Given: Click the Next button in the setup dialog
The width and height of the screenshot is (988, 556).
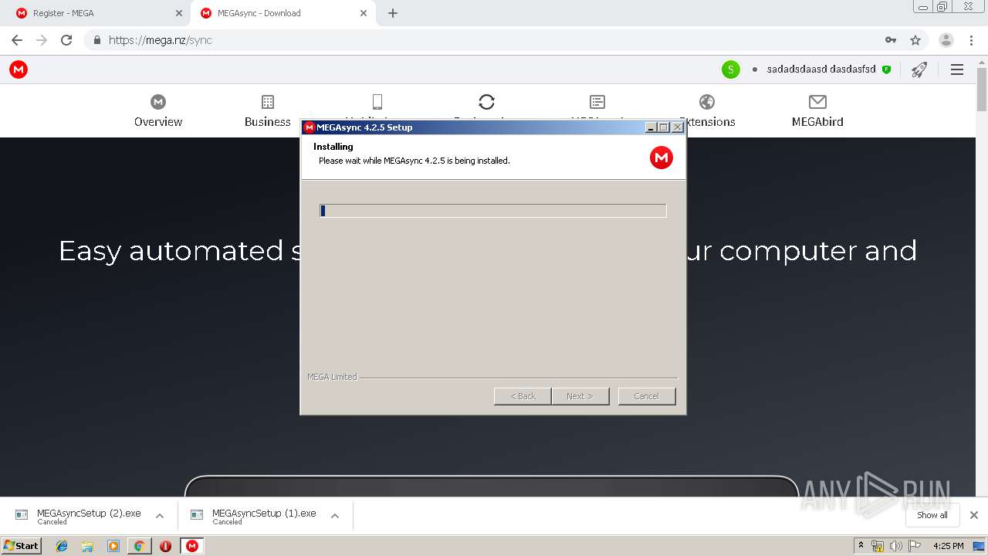Looking at the screenshot, I should (580, 396).
